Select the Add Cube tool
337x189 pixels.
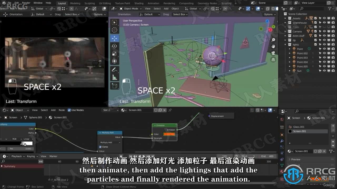tap(114, 86)
